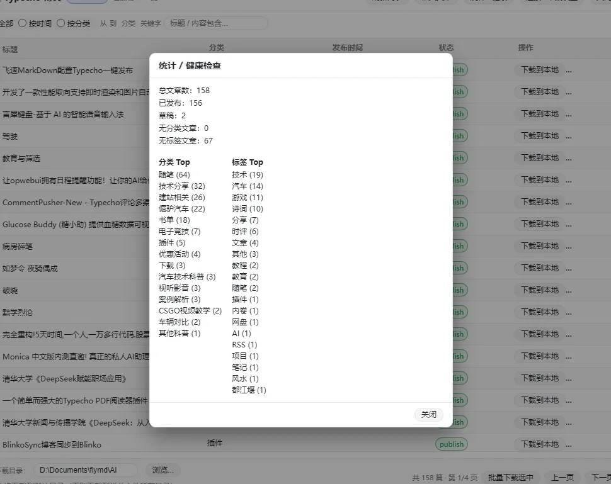This screenshot has width=611, height=484.
Task: Click the keyword search input field
Action: click(215, 23)
